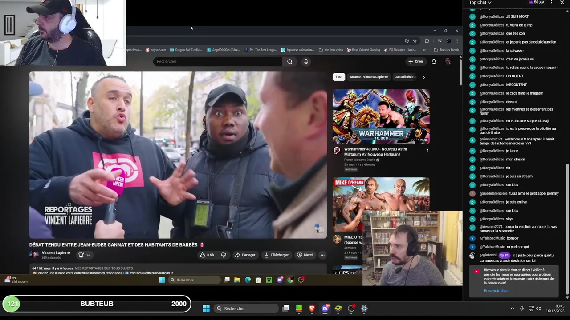Click the Vincent Lapierre channel name

(x=56, y=253)
